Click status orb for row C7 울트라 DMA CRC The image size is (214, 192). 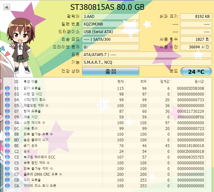7,174
